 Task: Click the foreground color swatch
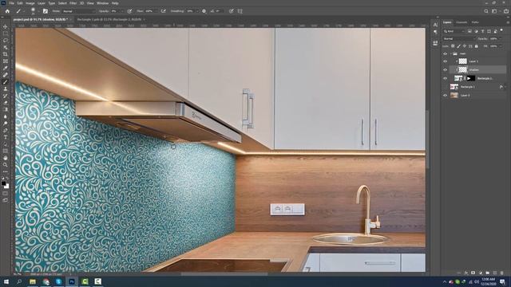coord(3,183)
